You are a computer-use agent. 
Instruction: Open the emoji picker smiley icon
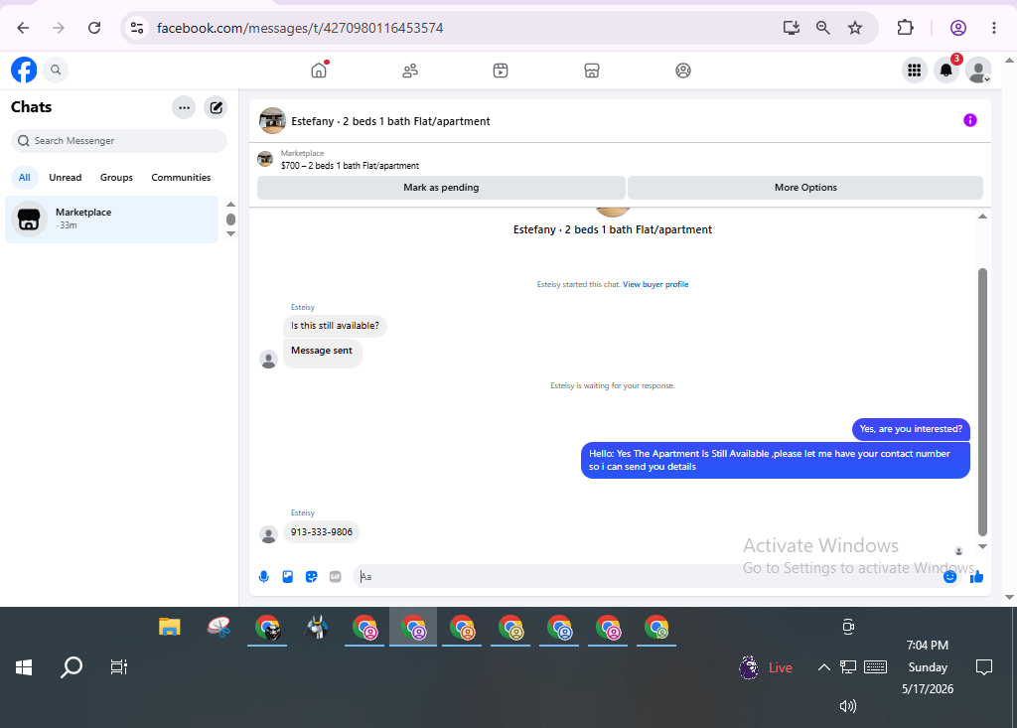click(950, 577)
